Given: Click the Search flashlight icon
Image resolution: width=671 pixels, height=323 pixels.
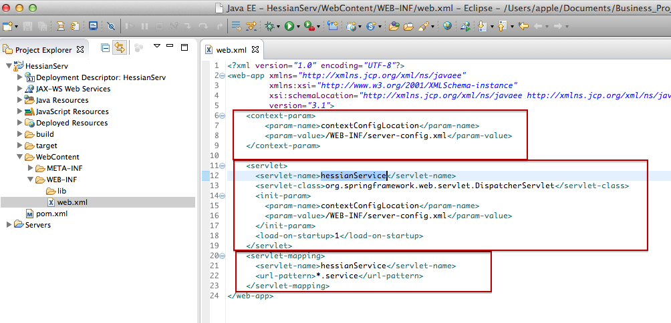Looking at the screenshot, I should pos(424,26).
